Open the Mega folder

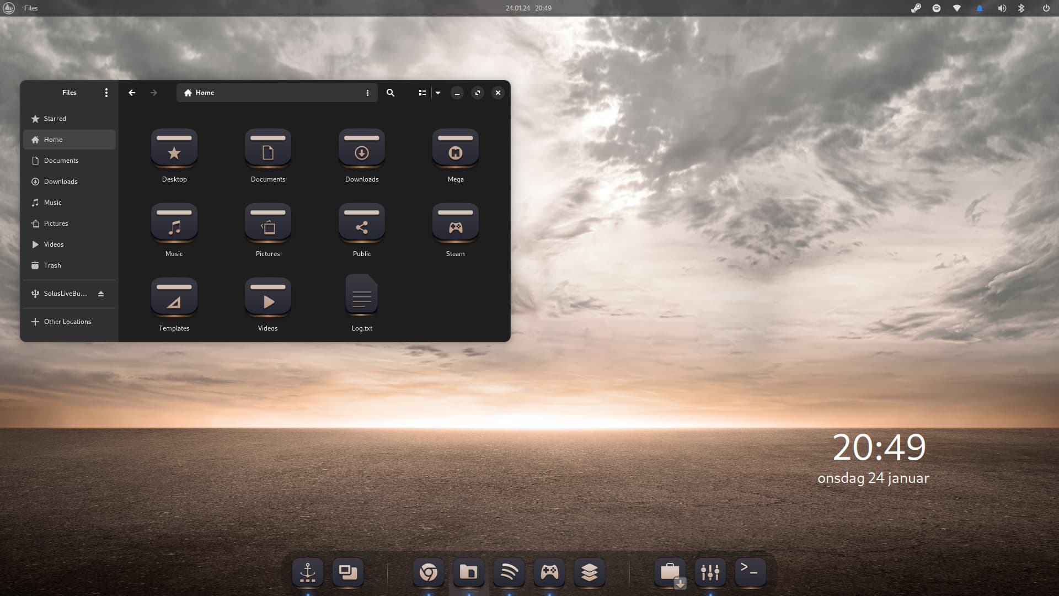coord(456,149)
